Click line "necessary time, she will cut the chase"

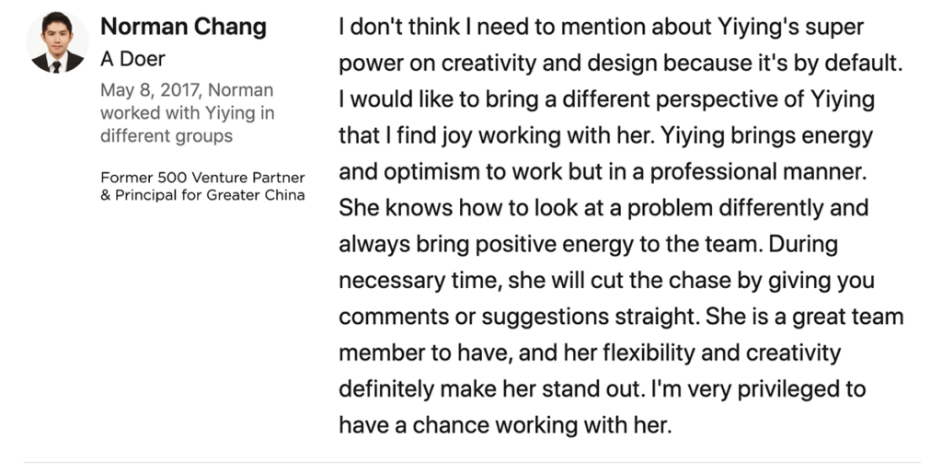607,281
